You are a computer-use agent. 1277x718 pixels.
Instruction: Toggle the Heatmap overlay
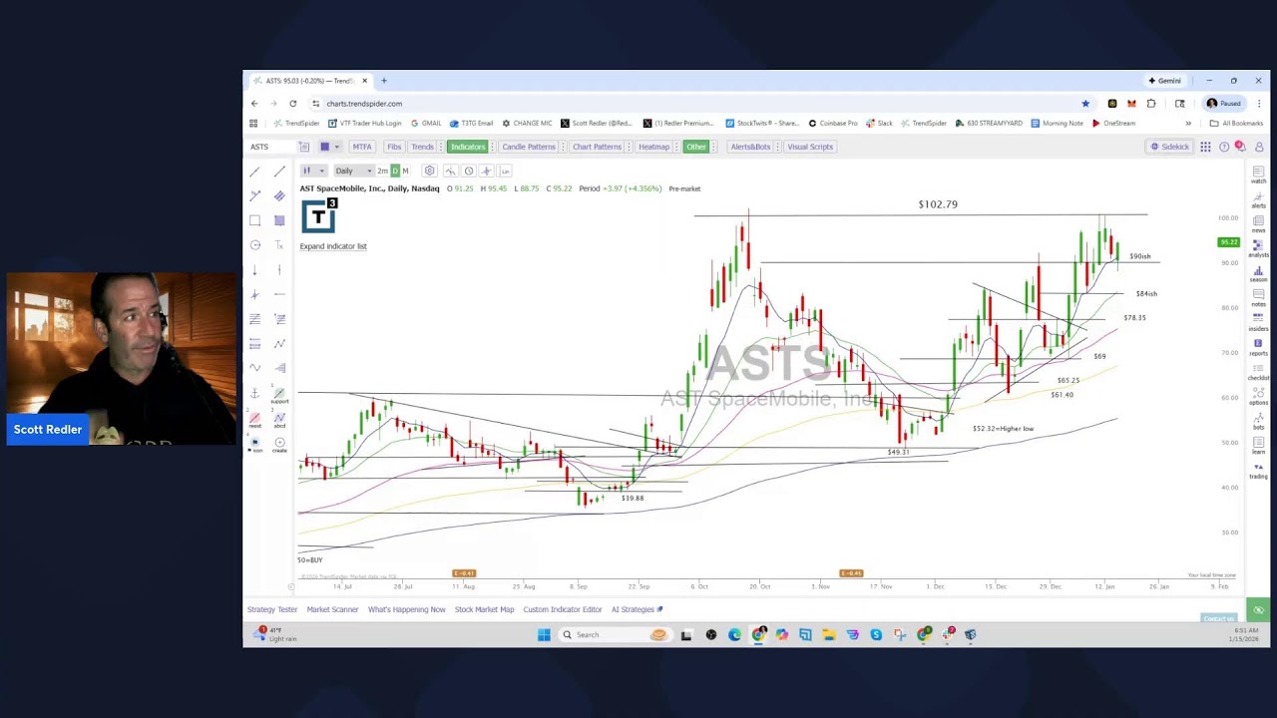tap(653, 147)
